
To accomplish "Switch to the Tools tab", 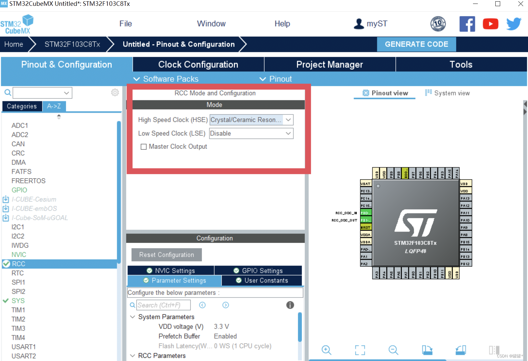I will coord(461,64).
